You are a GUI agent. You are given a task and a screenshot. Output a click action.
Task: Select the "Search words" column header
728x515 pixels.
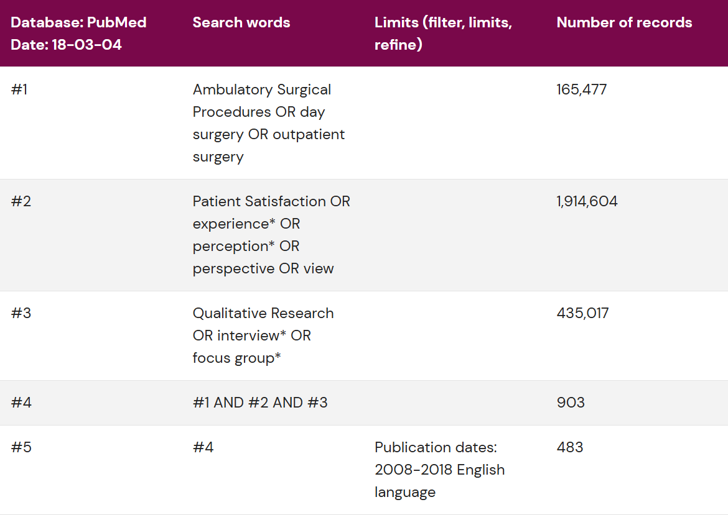(241, 22)
